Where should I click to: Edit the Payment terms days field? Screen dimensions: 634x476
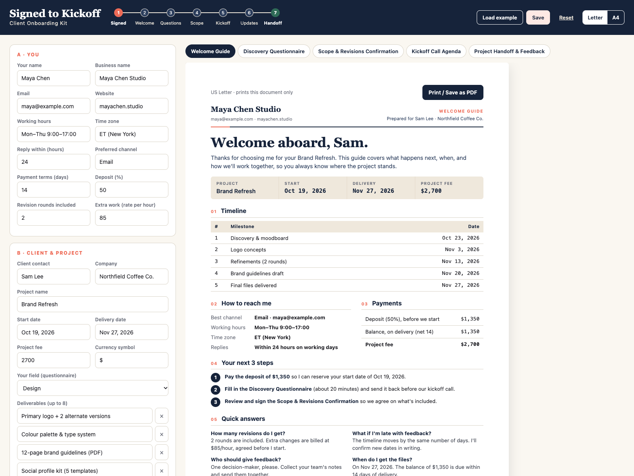53,190
